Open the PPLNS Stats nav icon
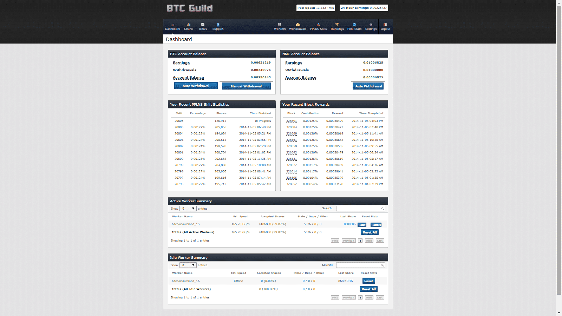This screenshot has width=562, height=316. [318, 25]
